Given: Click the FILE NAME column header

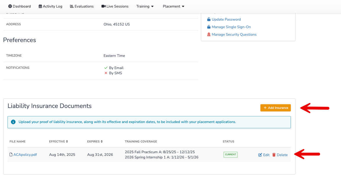Looking at the screenshot, I should [x=18, y=142].
